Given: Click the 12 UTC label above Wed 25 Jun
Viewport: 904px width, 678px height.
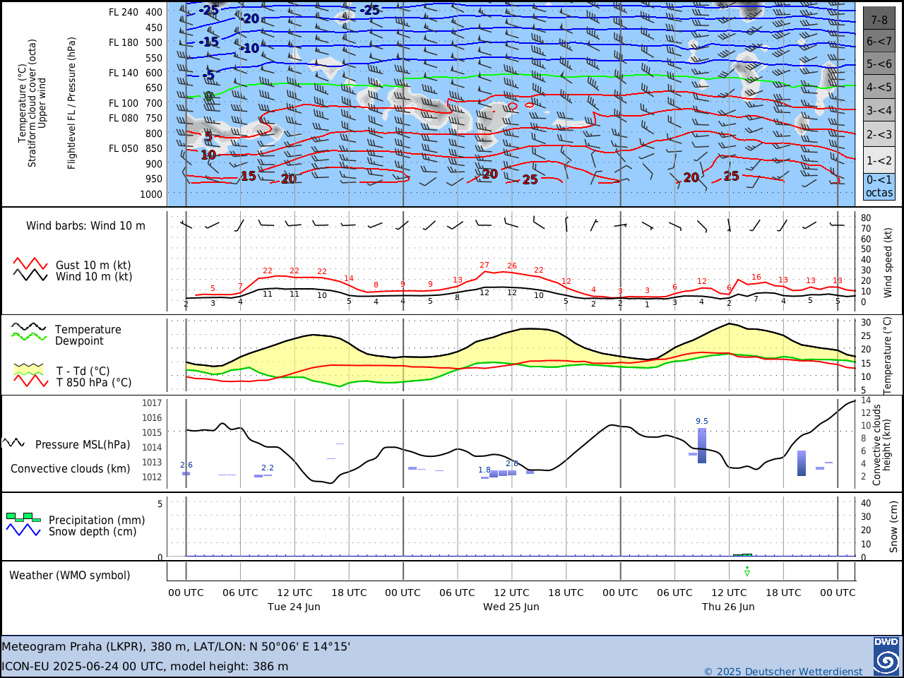Looking at the screenshot, I should pyautogui.click(x=511, y=593).
